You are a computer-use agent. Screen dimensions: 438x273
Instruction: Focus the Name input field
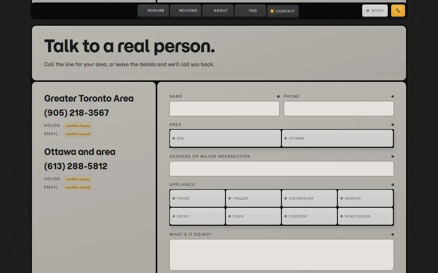(224, 109)
